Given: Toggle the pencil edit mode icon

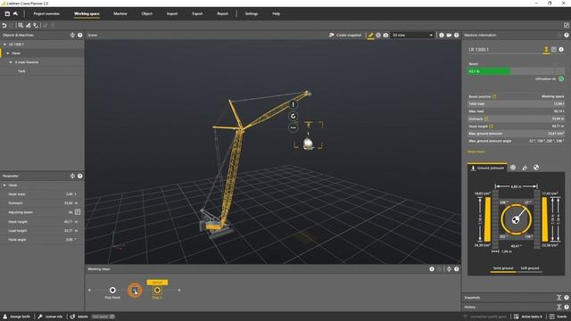Looking at the screenshot, I should [371, 35].
